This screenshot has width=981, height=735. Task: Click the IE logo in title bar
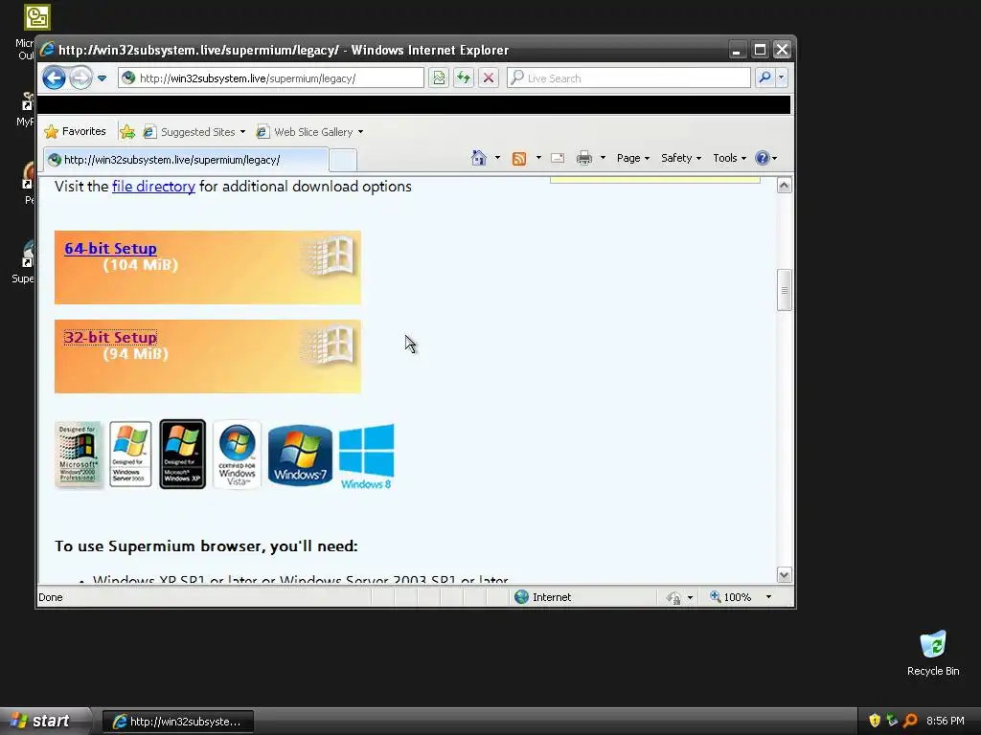48,50
